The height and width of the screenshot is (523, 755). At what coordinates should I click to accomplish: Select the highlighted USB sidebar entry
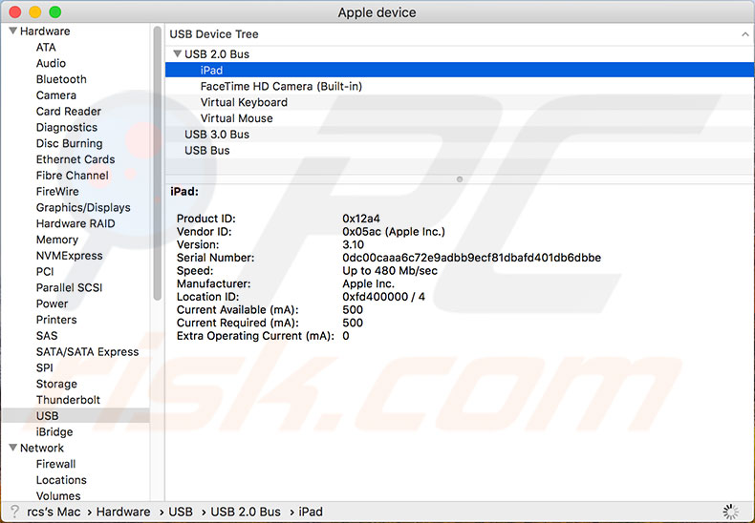(x=75, y=416)
